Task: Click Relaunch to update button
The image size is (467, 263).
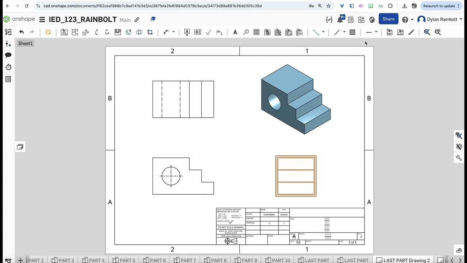Action: pyautogui.click(x=441, y=6)
